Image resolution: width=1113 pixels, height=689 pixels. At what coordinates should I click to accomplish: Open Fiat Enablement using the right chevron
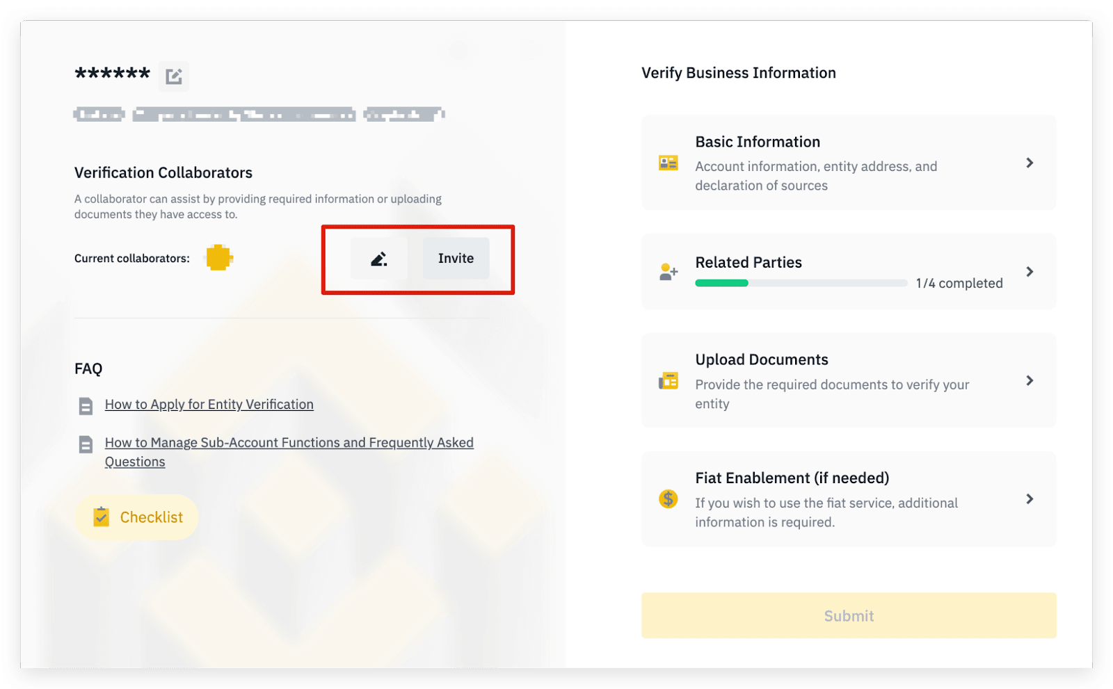tap(1030, 499)
